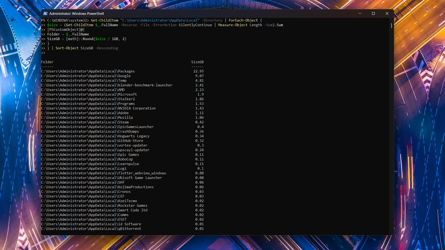This screenshot has width=445, height=250.
Task: Select the GitHub-Store folder path
Action: [x=92, y=141]
